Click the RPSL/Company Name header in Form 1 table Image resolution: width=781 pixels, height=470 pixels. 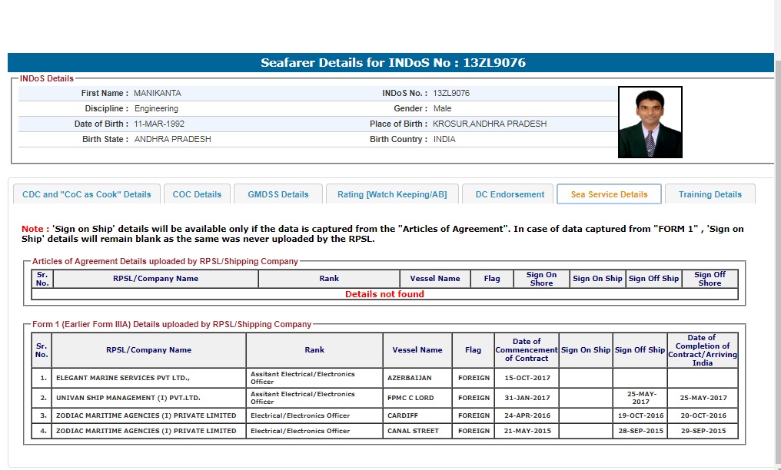click(x=148, y=350)
